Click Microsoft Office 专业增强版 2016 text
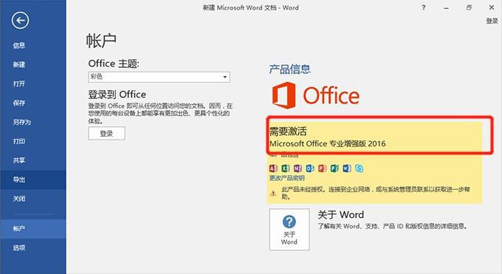 pyautogui.click(x=328, y=143)
